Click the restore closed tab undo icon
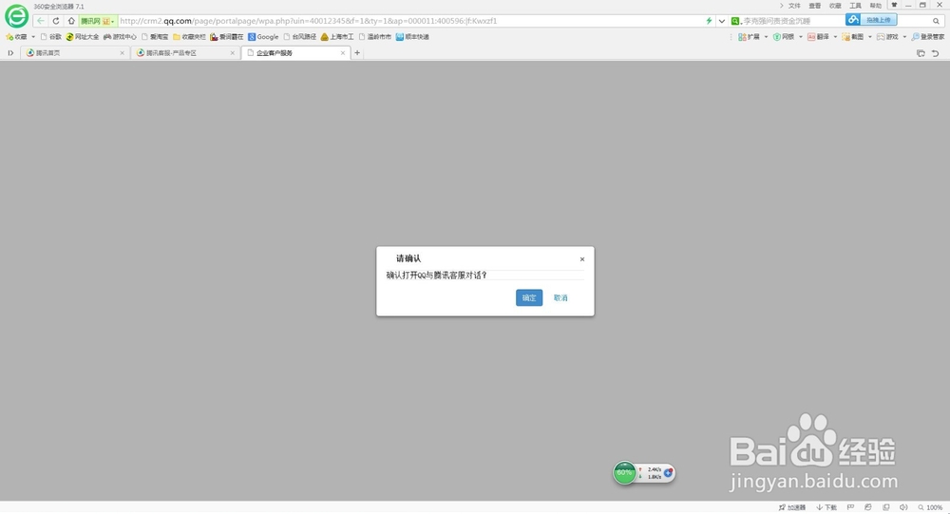950x514 pixels. (x=936, y=53)
